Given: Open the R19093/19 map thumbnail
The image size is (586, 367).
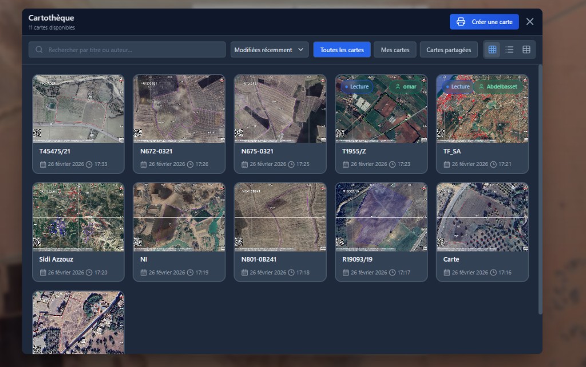Looking at the screenshot, I should point(381,217).
